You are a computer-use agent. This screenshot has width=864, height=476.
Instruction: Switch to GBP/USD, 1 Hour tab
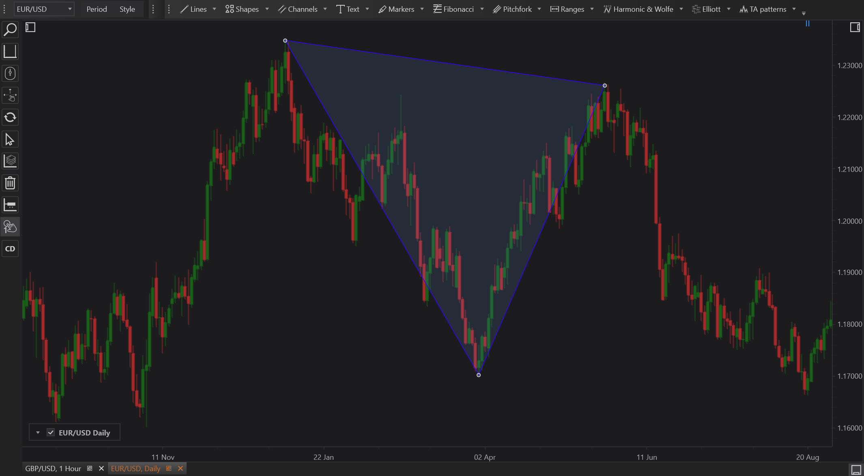pyautogui.click(x=53, y=469)
